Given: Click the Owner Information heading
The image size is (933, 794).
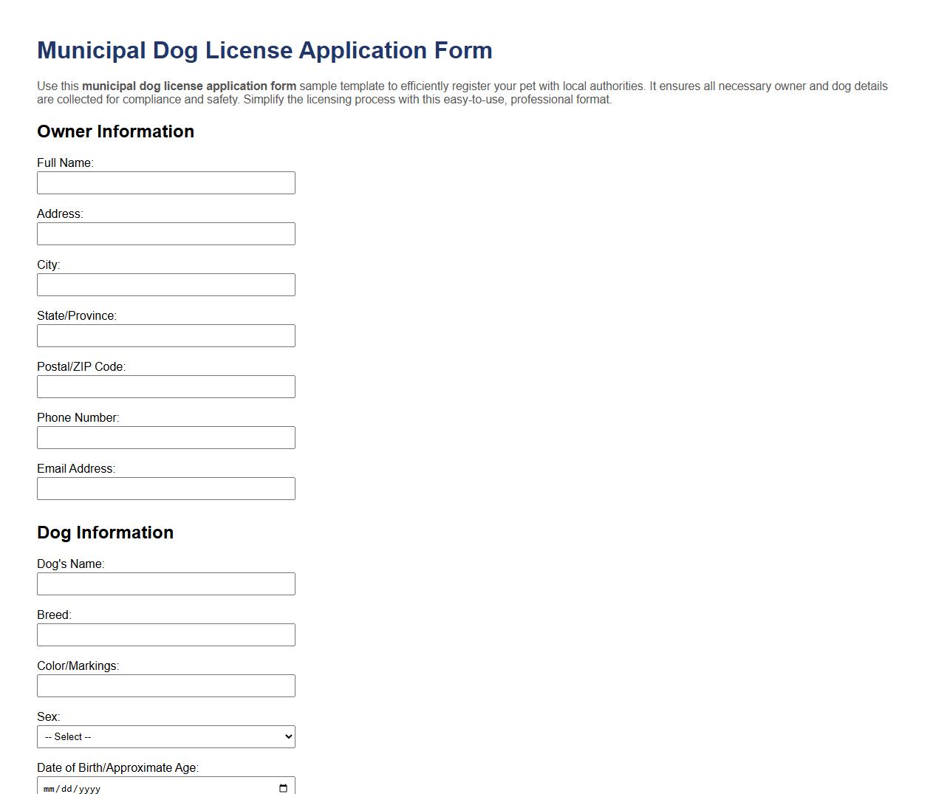Looking at the screenshot, I should [115, 131].
